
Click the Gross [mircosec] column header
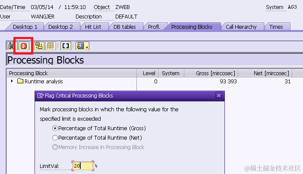(211, 73)
